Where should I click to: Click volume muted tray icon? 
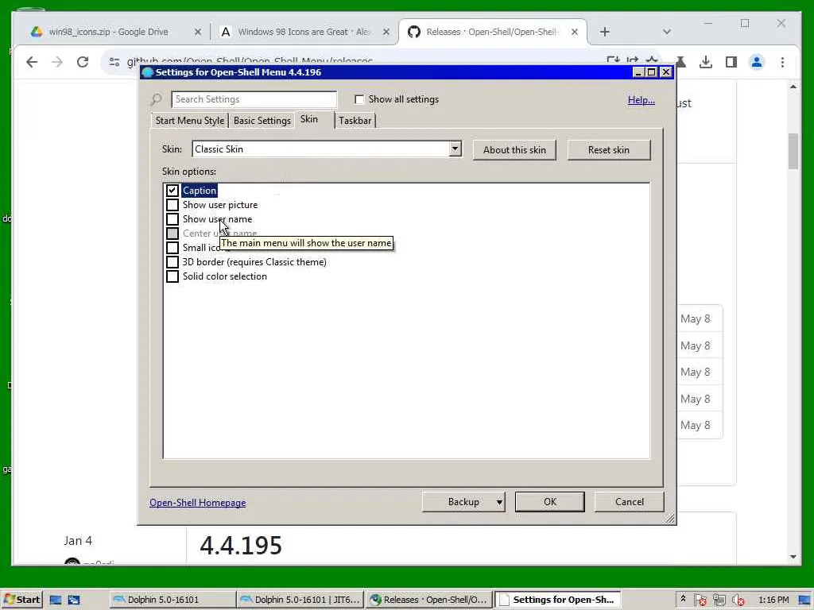point(738,600)
